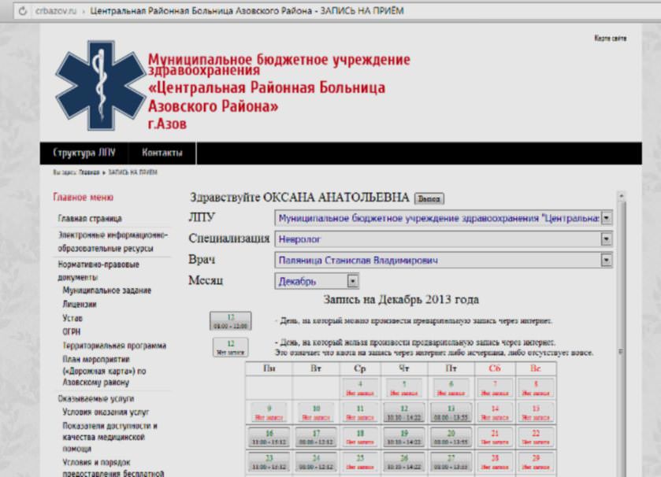Screen dimensions: 661x477
Task: Select December 17 appointment slot in calendar
Action: click(x=316, y=437)
